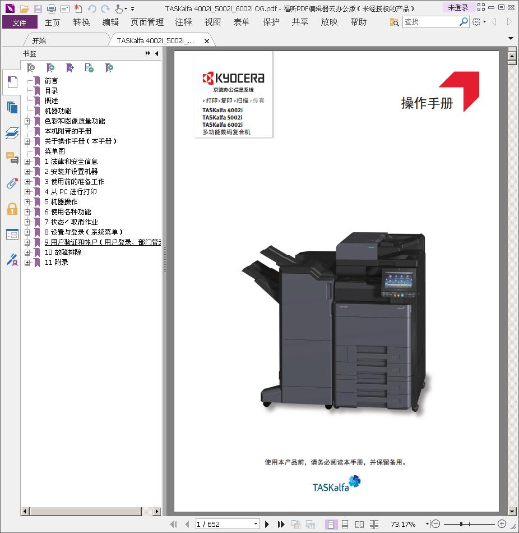The height and width of the screenshot is (533, 519).
Task: Create a new PDF from the title bar
Action: [x=78, y=8]
